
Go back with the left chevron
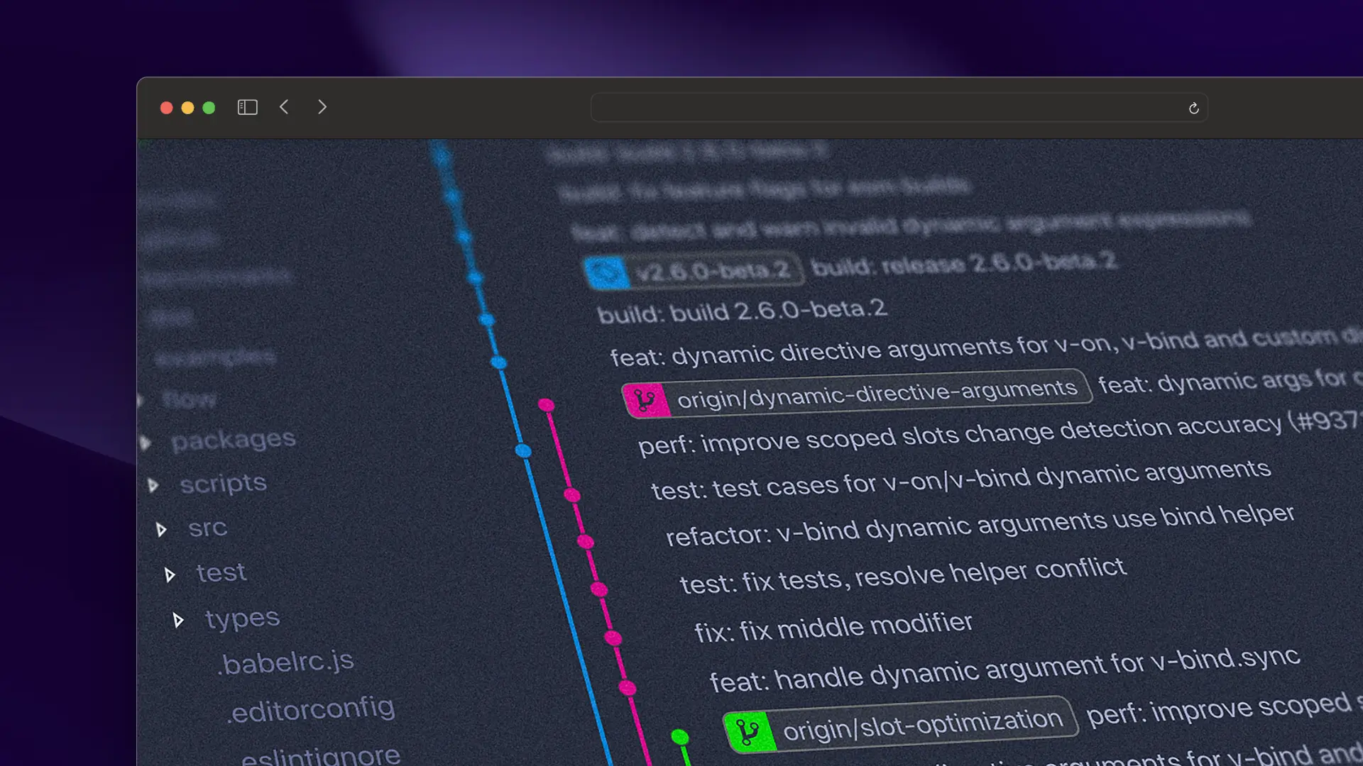click(284, 107)
